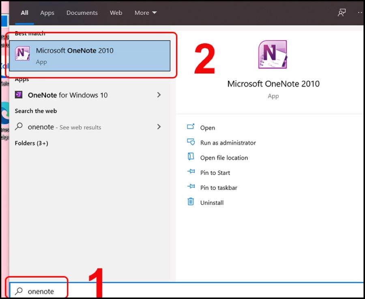Open the Folders (3+) results section

pyautogui.click(x=31, y=143)
